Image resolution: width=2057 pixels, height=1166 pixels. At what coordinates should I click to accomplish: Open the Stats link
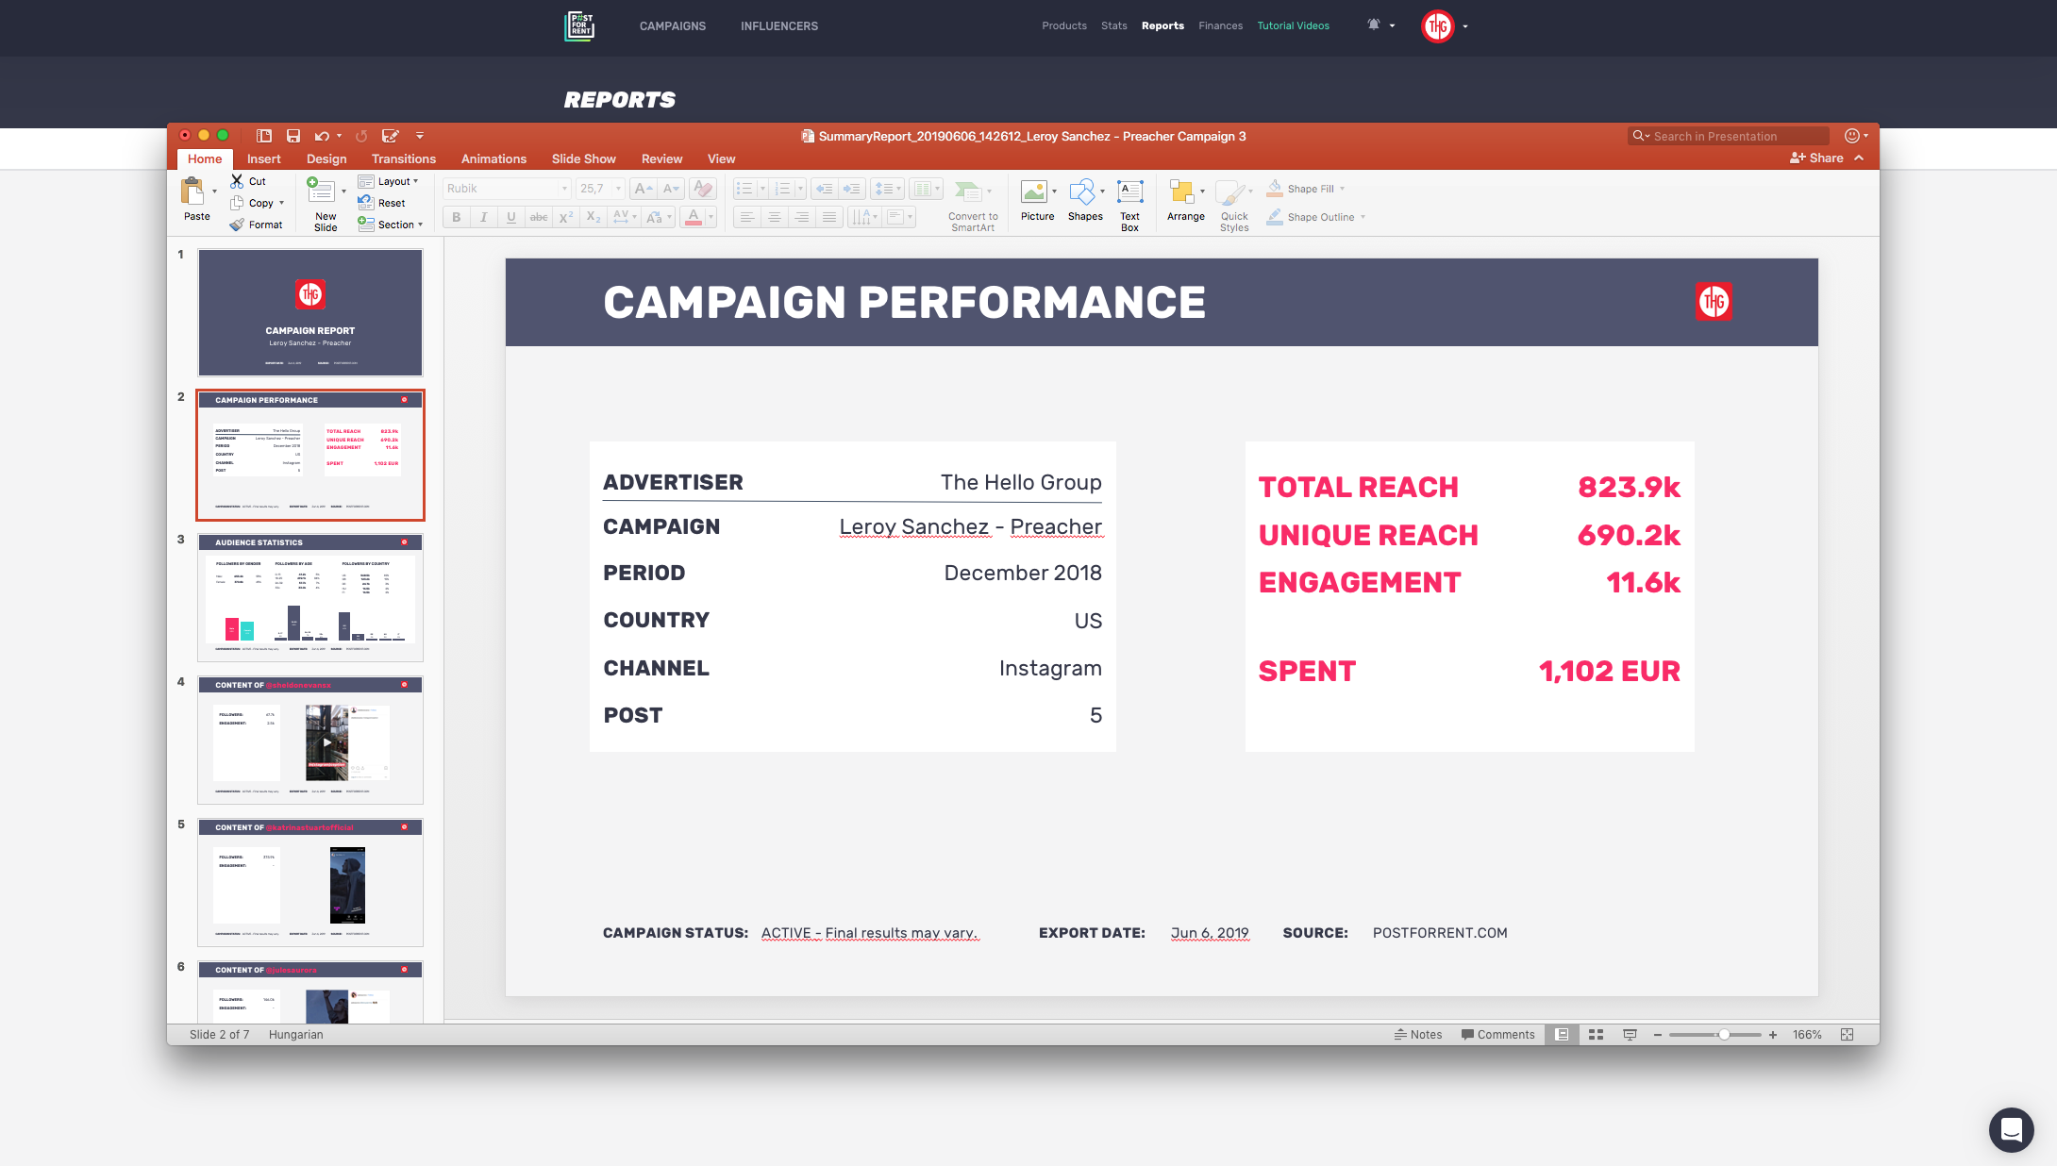pyautogui.click(x=1113, y=25)
